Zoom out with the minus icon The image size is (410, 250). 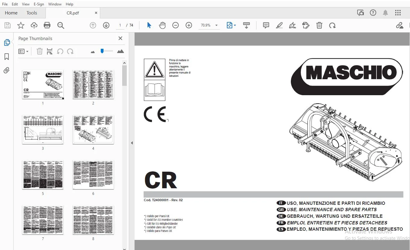click(176, 26)
